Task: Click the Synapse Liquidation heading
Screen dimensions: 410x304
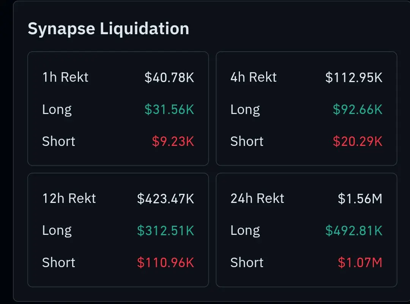Action: point(108,29)
